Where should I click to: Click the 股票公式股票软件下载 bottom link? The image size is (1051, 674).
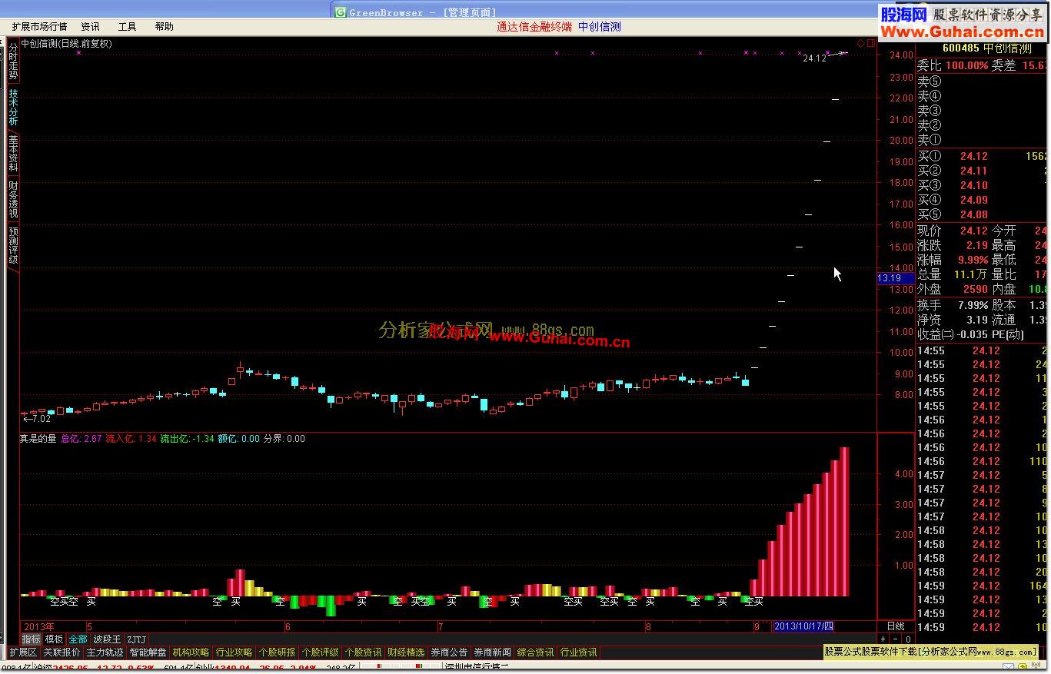click(x=932, y=652)
